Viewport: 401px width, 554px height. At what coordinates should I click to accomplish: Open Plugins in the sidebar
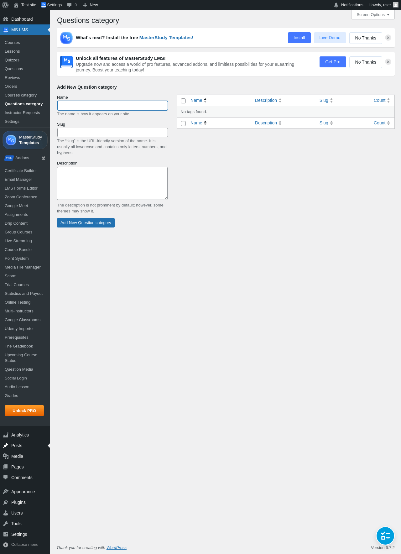[x=25, y=502]
